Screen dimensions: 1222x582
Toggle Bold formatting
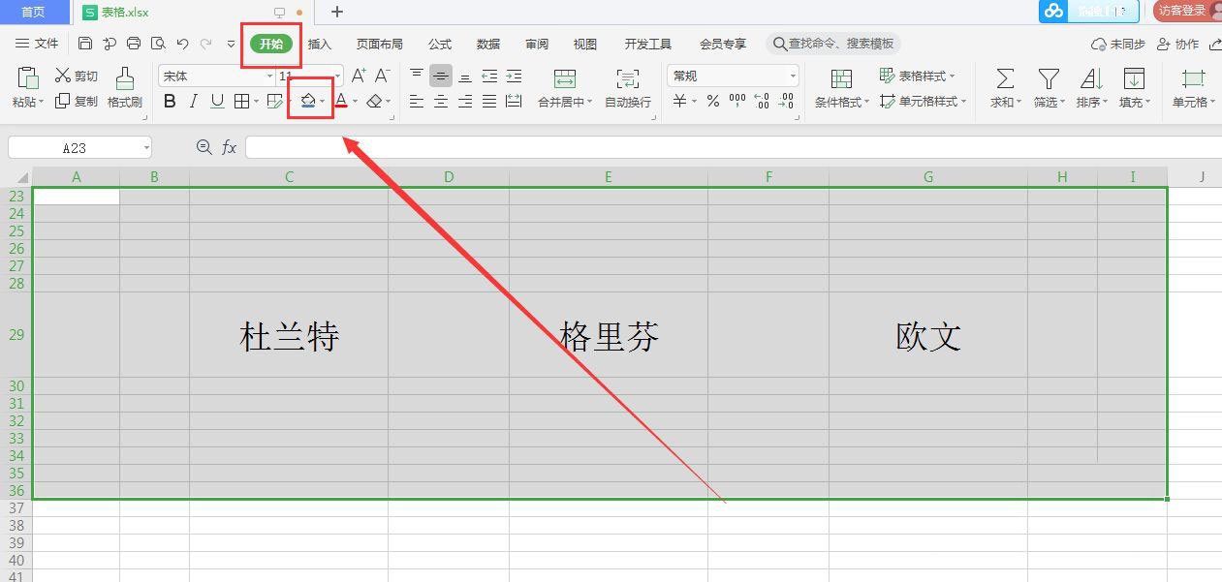click(x=171, y=101)
